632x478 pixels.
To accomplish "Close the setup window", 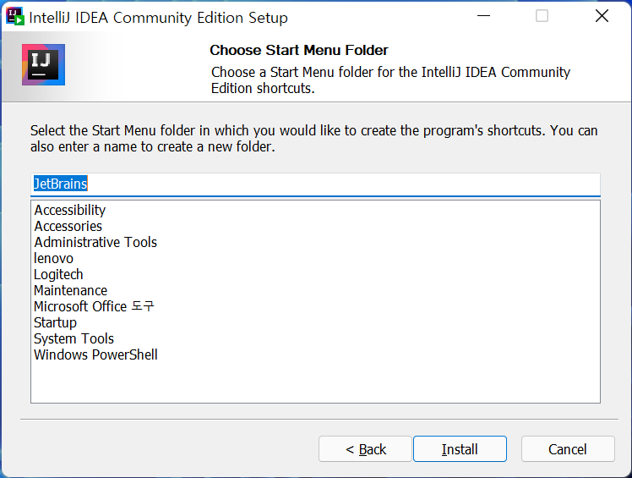I will 602,16.
